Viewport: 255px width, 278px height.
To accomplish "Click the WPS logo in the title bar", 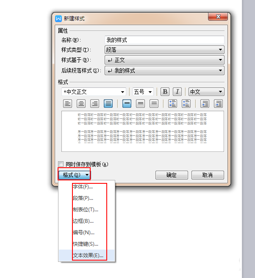I will [x=58, y=19].
